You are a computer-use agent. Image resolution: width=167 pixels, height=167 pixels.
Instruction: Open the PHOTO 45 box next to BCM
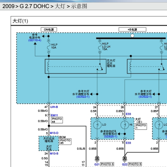click(x=65, y=142)
